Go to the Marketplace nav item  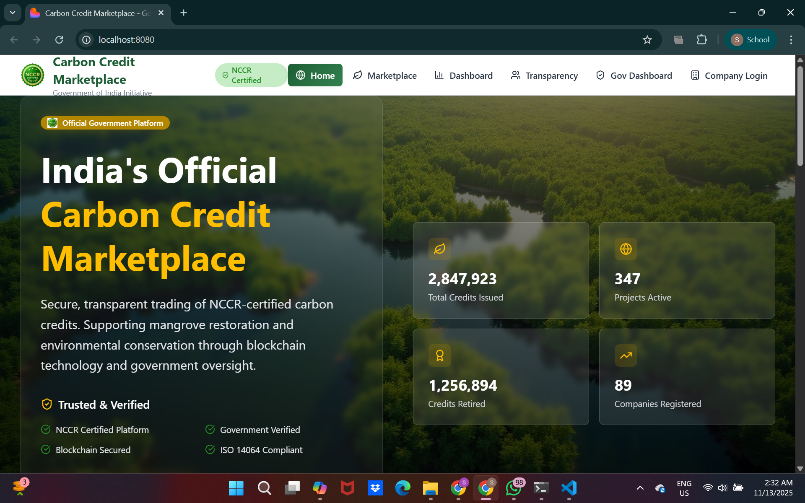click(x=384, y=75)
